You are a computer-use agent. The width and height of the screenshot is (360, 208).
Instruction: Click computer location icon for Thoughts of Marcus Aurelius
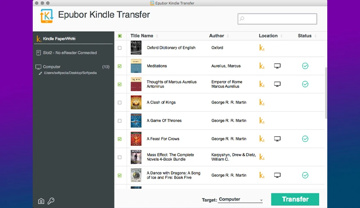click(x=277, y=84)
